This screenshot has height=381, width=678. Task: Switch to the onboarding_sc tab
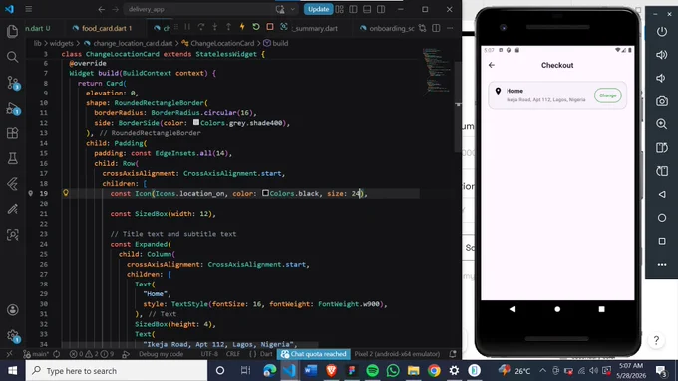point(388,28)
